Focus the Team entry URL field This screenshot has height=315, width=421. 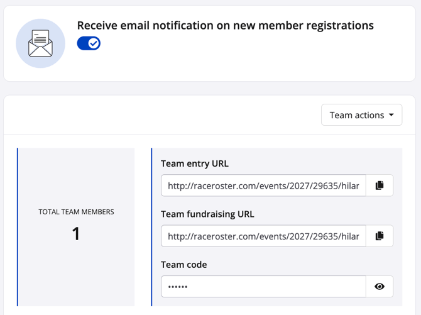click(263, 185)
